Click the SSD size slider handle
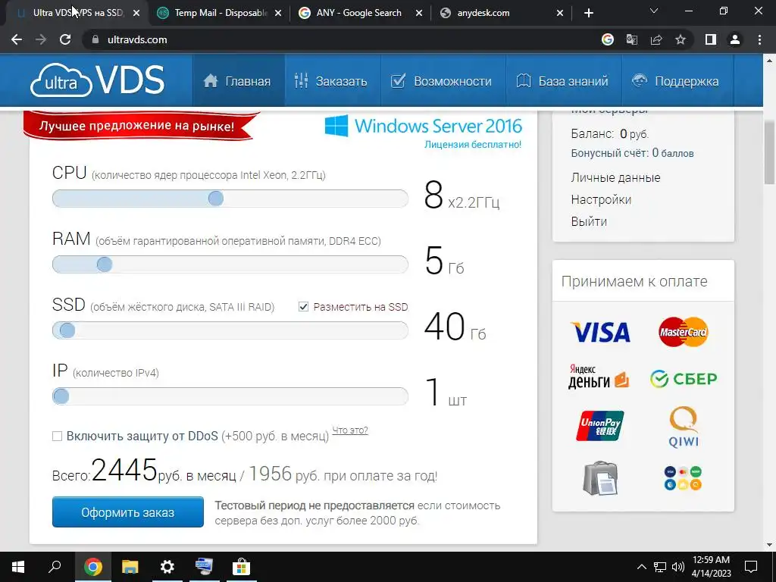The width and height of the screenshot is (776, 582). point(67,330)
